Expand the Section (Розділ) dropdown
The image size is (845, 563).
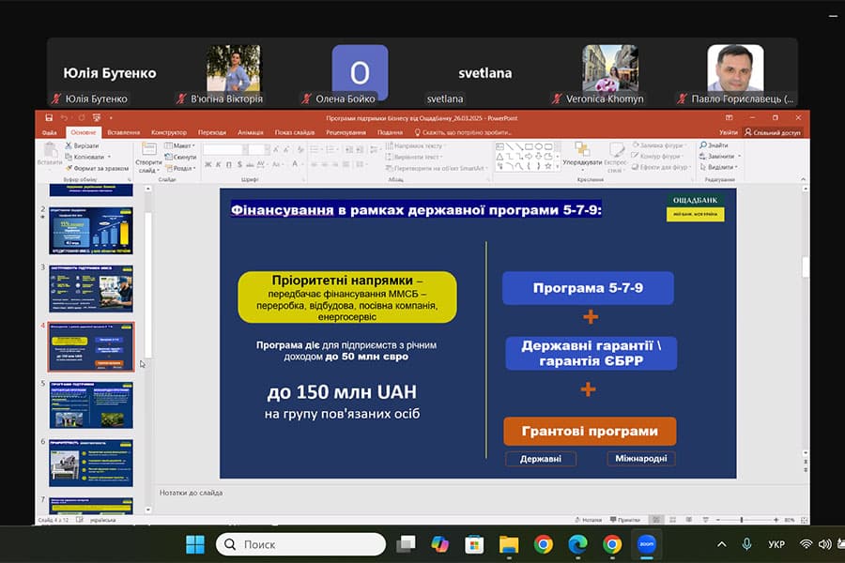(x=182, y=168)
